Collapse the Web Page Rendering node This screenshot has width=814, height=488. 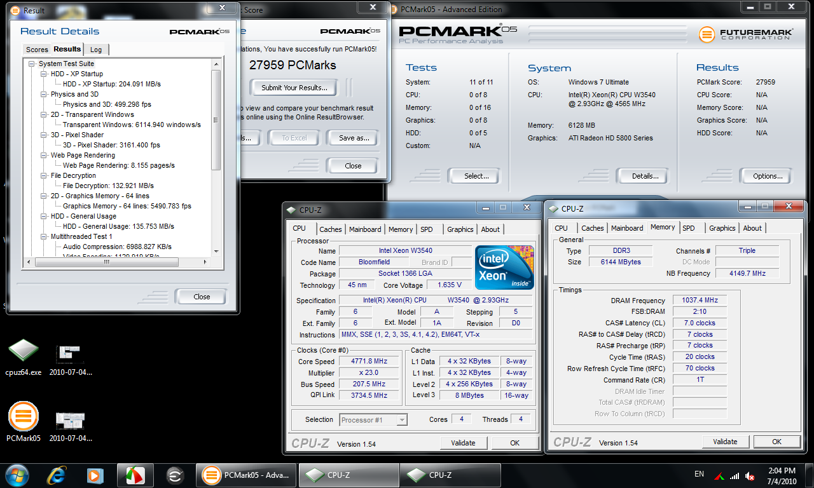tap(44, 155)
